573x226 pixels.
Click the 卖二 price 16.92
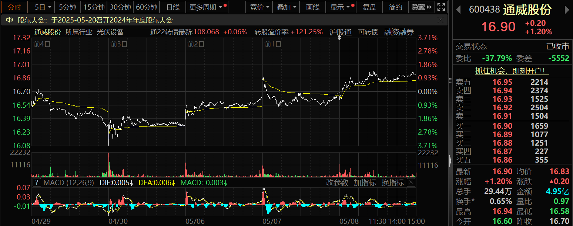[502, 108]
